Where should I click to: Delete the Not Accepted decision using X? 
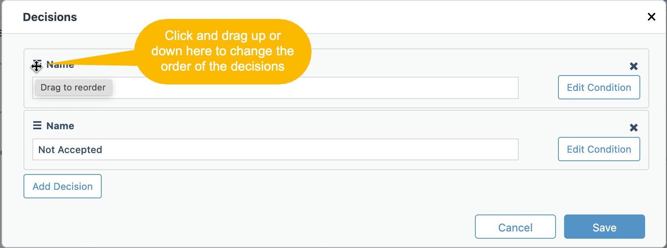tap(634, 128)
